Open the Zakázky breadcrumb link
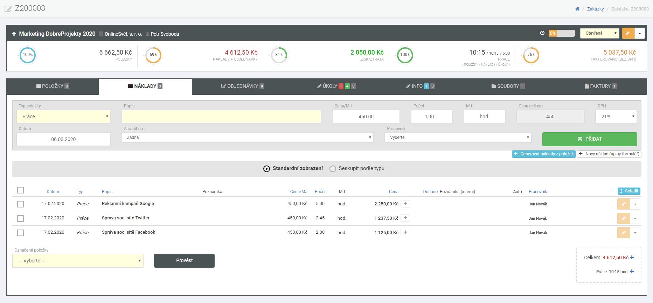653x303 pixels. [596, 9]
